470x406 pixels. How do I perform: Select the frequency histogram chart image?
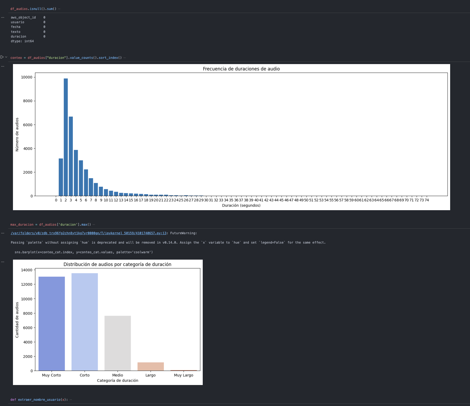tap(231, 137)
